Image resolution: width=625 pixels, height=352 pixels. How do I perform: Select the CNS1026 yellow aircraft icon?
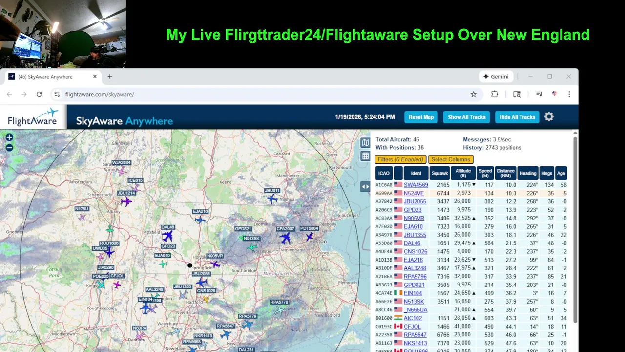(x=206, y=299)
